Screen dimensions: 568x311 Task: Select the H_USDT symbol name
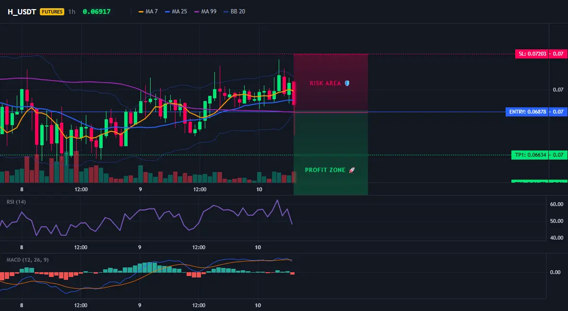pos(22,12)
